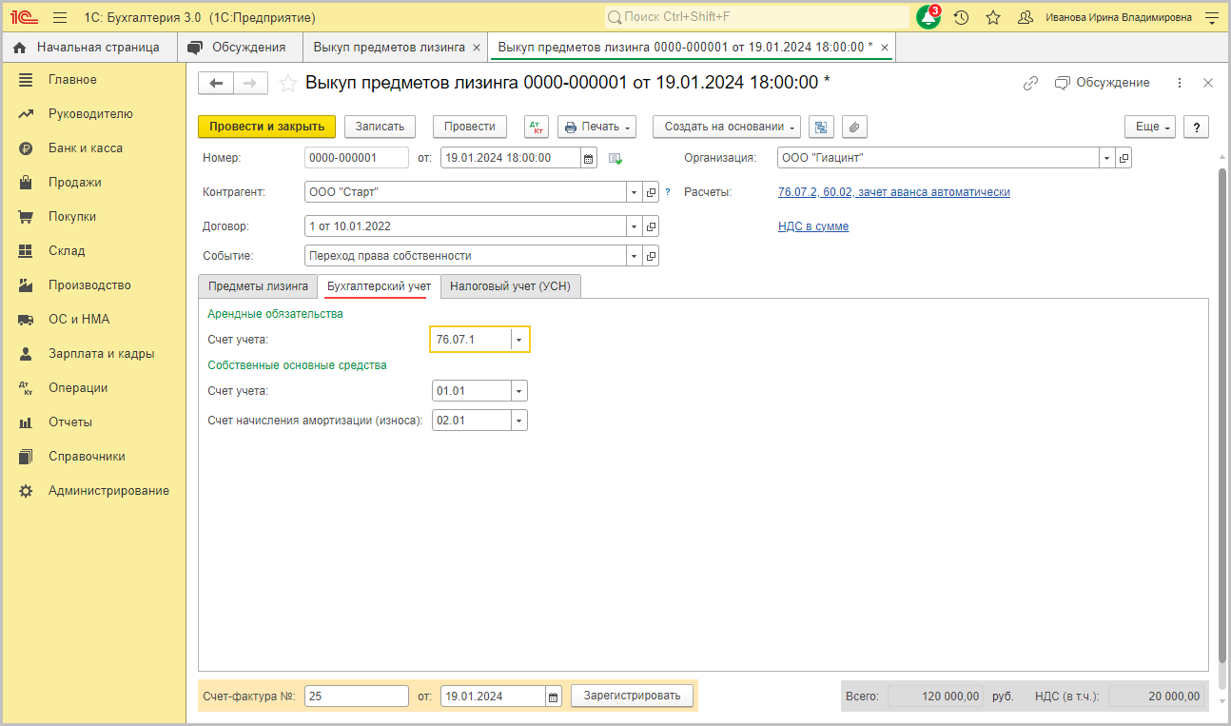Open attached files paperclip icon
Viewport: 1231px width, 726px height.
[854, 127]
